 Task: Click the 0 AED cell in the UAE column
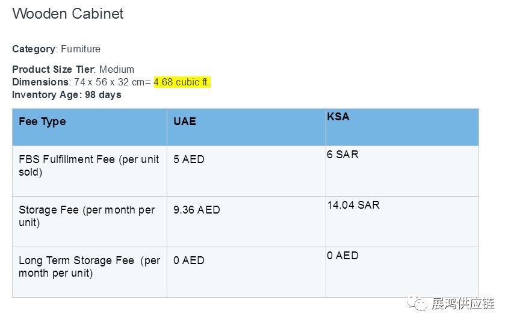[189, 260]
